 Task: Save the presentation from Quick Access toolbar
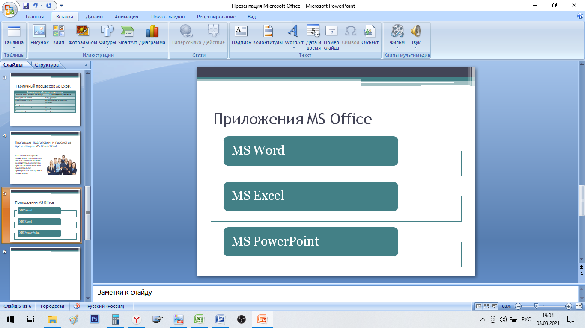tap(26, 6)
